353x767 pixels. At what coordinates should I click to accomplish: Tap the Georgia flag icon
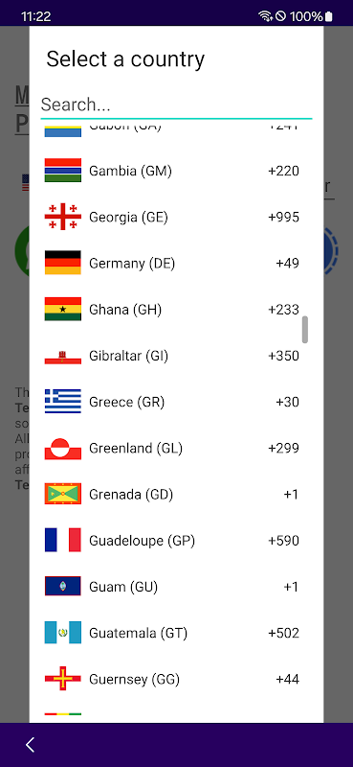(63, 217)
